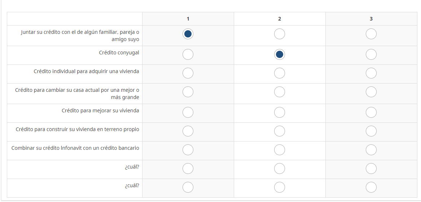Image resolution: width=421 pixels, height=202 pixels.
Task: Mark rank 1 for construir en terreno propio
Action: click(188, 131)
